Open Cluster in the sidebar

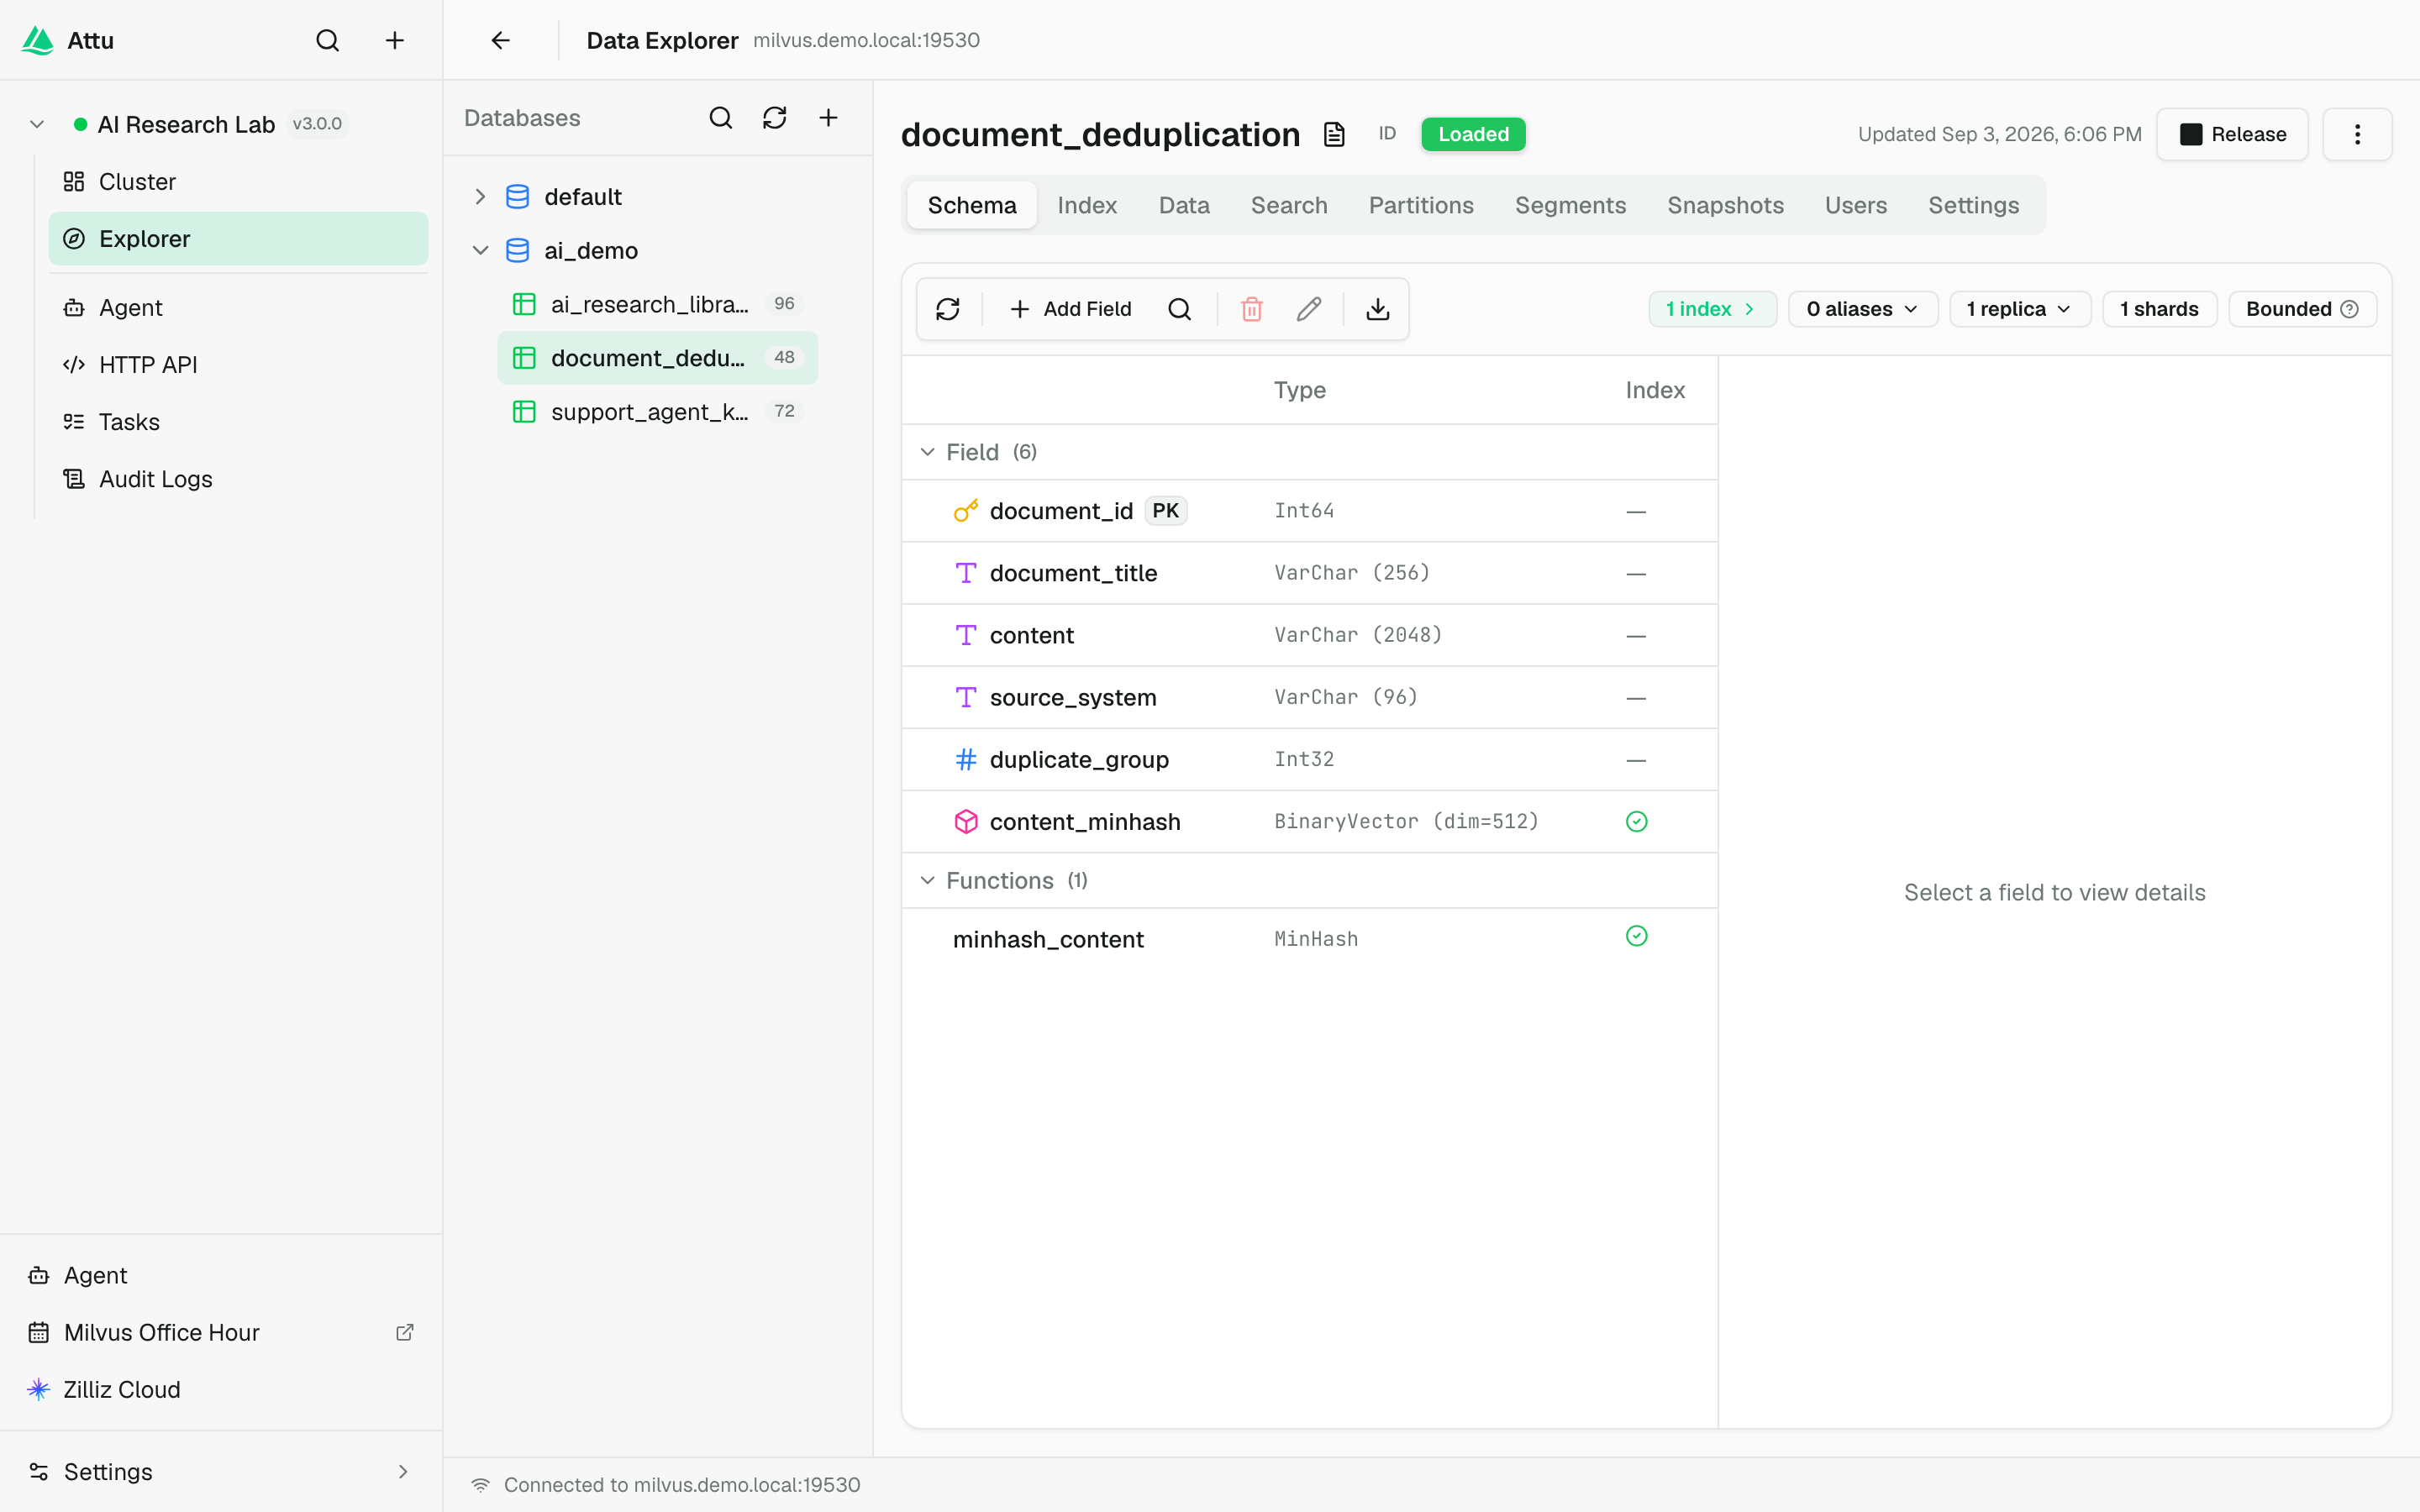tap(238, 182)
